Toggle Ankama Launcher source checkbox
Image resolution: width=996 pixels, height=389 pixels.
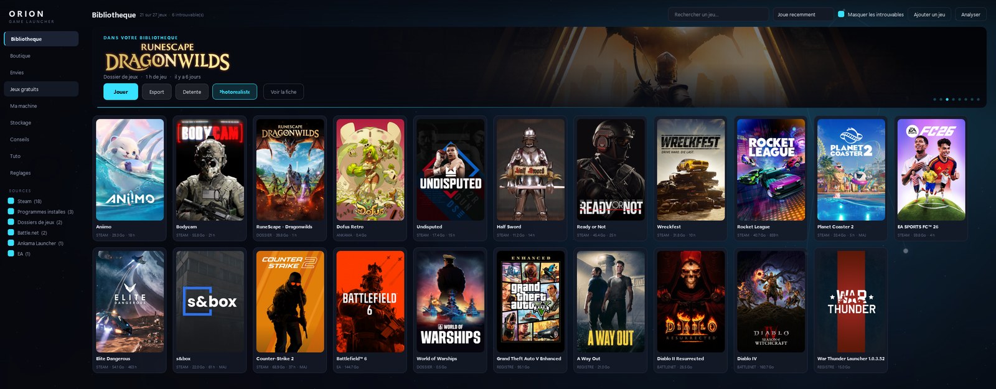click(11, 243)
